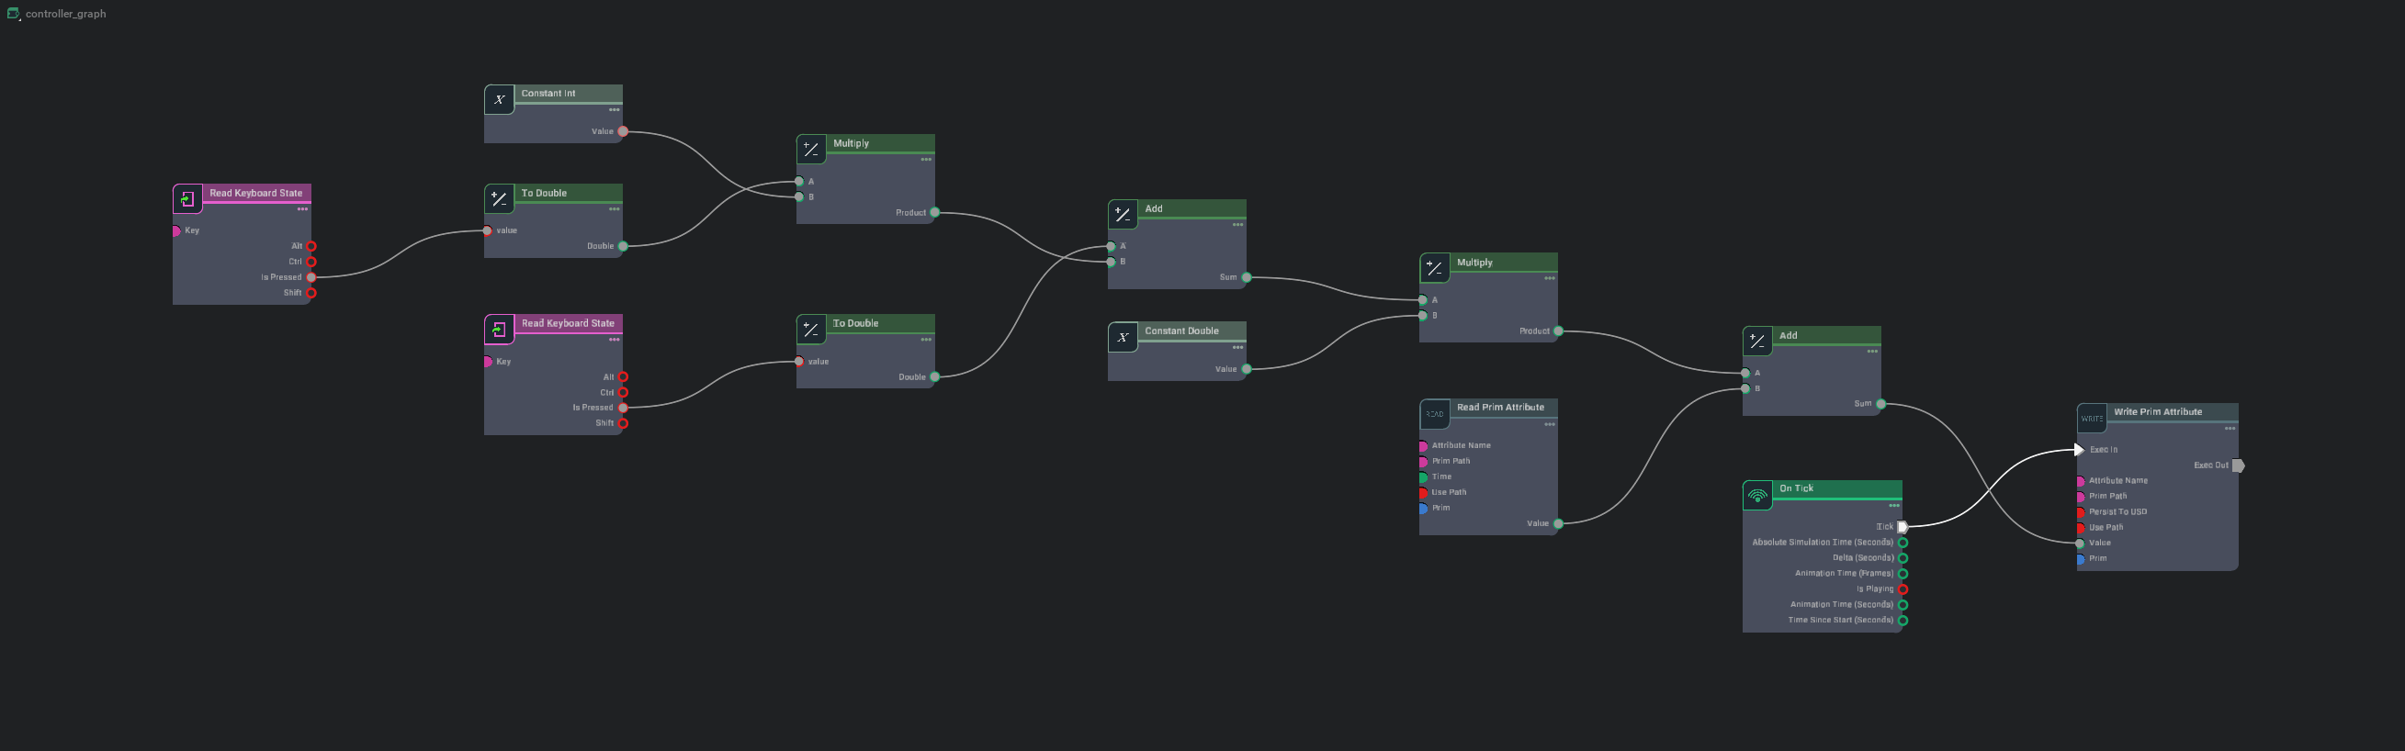
Task: Click the On Tick node icon
Action: point(1757,496)
